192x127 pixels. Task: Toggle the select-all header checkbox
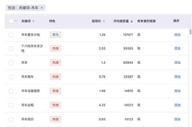pos(11,21)
